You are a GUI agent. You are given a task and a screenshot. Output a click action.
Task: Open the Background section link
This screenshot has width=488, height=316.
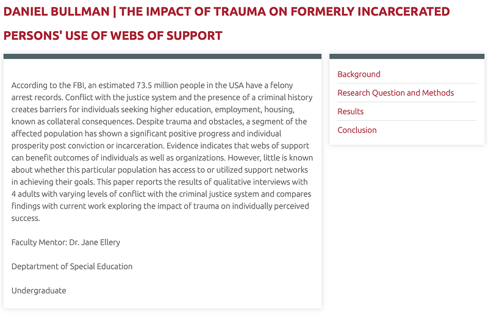[359, 74]
